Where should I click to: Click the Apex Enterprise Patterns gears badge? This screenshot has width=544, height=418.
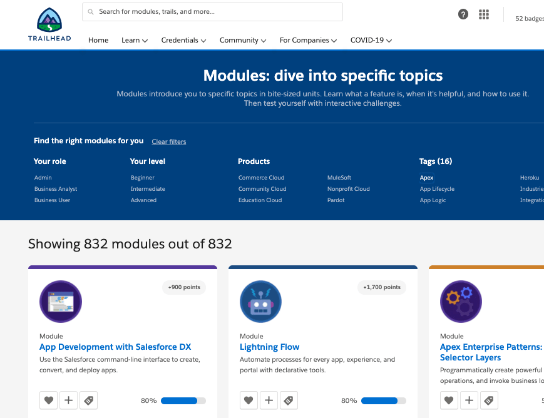coord(461,302)
